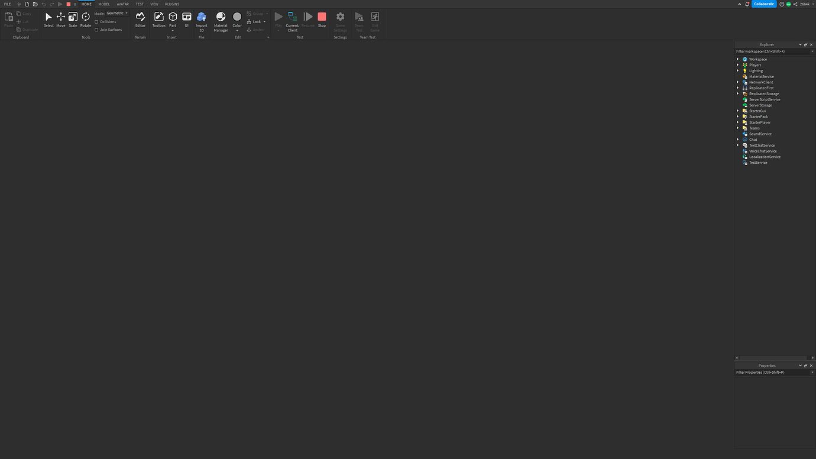Image resolution: width=816 pixels, height=459 pixels.
Task: Expand the Workspace tree item
Action: point(737,59)
